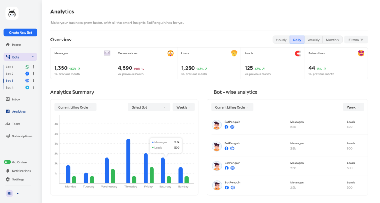This screenshot has width=380, height=203.
Task: Click the magnet icon on Leads card
Action: 298,53
